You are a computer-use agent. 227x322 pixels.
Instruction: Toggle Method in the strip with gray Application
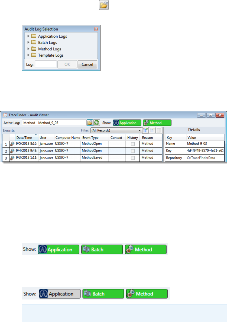coord(147,294)
